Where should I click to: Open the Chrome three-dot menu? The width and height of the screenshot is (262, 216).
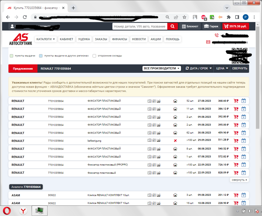coord(254,17)
